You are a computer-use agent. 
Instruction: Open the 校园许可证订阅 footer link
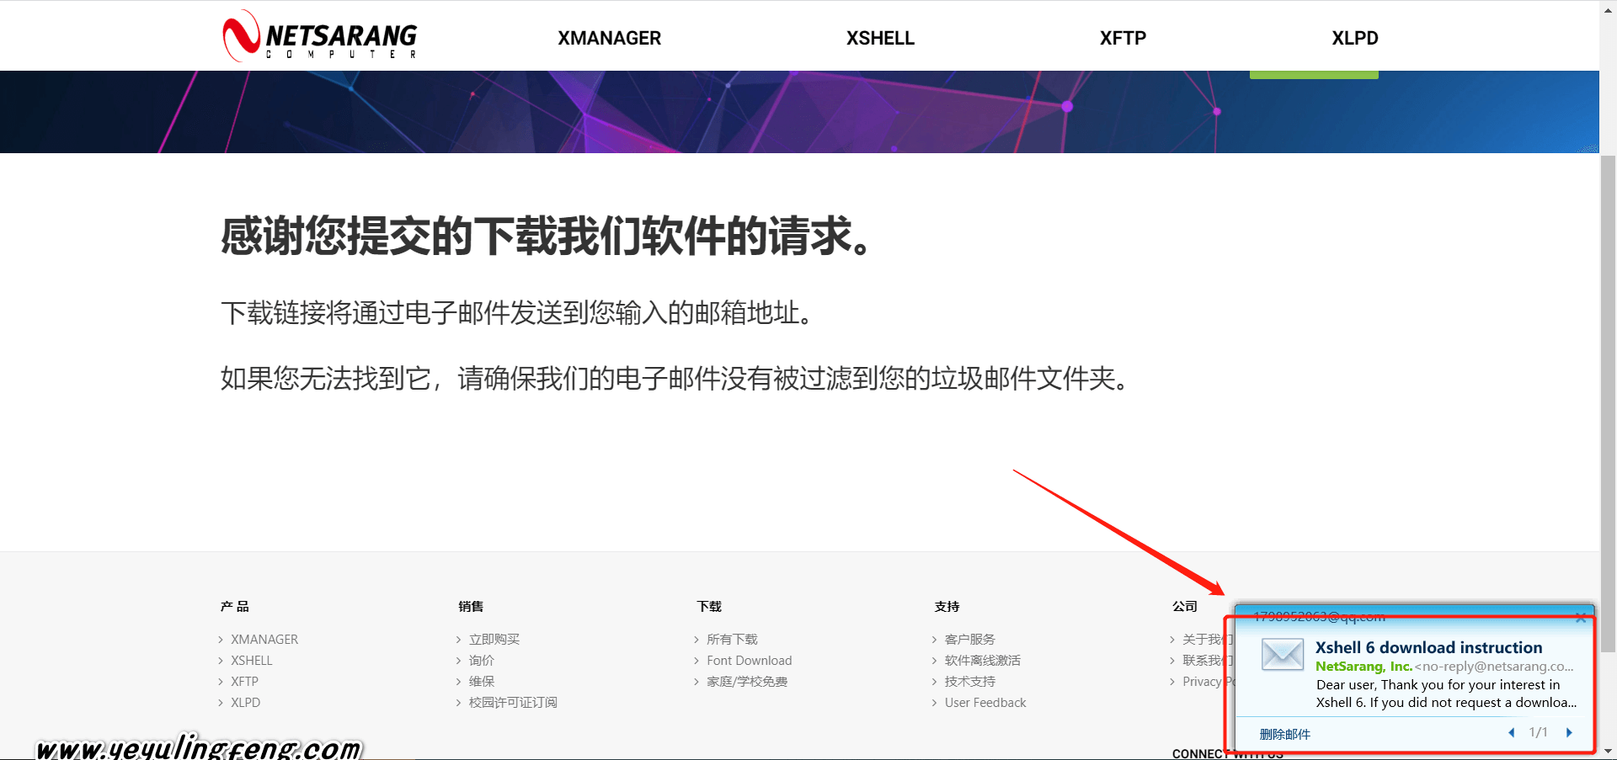pyautogui.click(x=513, y=703)
